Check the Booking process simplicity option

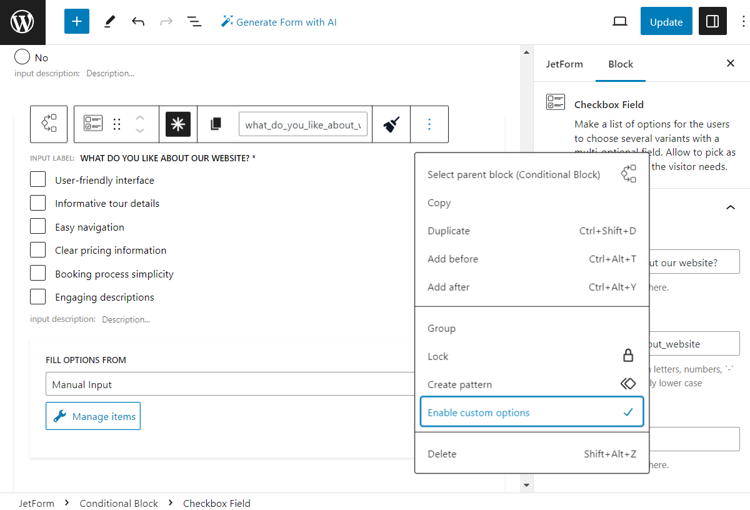[x=37, y=273]
